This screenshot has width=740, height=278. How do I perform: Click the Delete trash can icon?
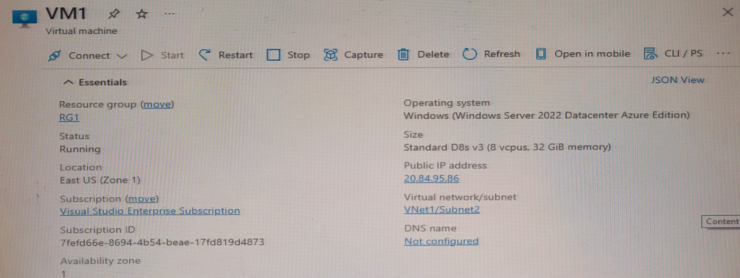(x=403, y=54)
